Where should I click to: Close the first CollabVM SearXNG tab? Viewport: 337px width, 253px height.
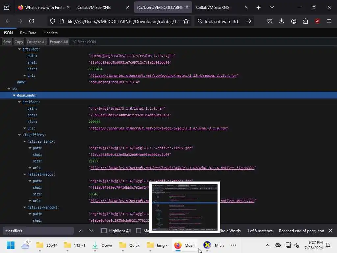[x=128, y=7]
